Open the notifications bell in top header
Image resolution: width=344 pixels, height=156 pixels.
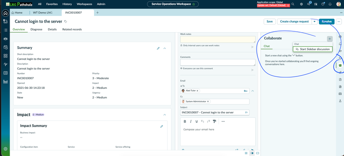point(330,4)
